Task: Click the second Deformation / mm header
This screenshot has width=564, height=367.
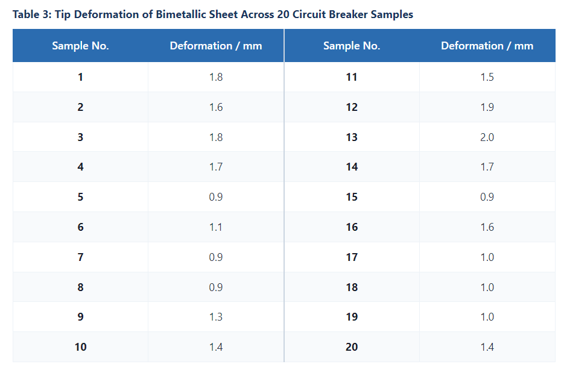Action: click(x=487, y=46)
